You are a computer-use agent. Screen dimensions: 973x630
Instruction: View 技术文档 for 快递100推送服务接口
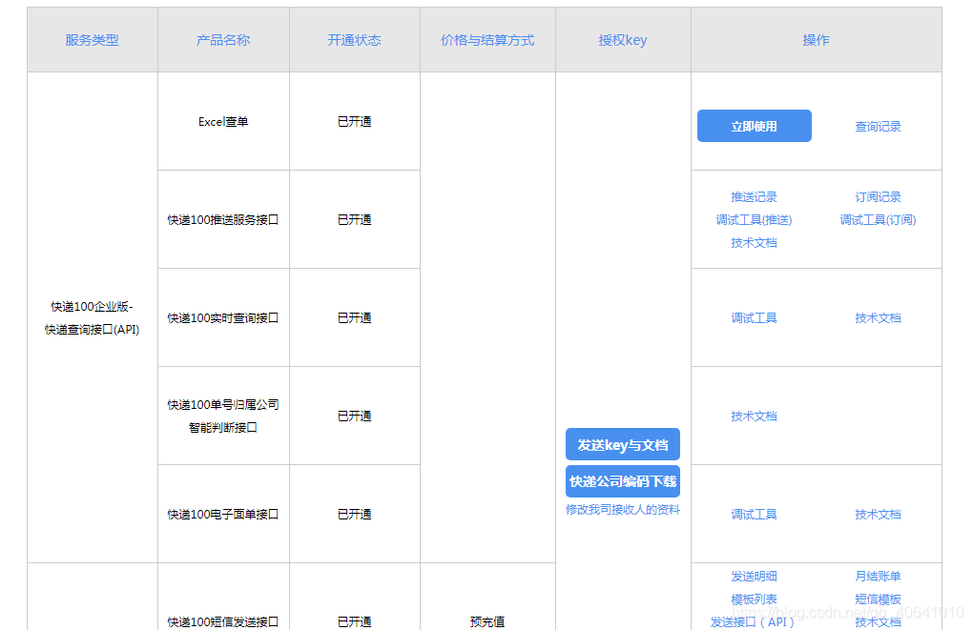click(753, 242)
